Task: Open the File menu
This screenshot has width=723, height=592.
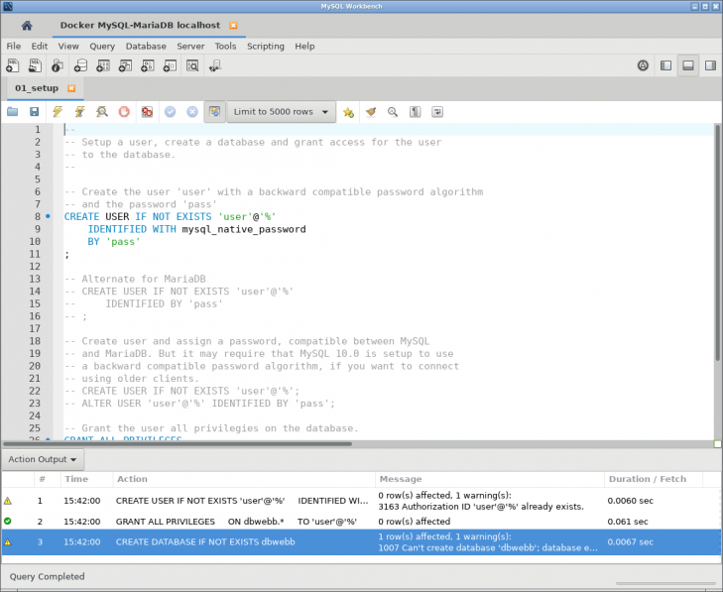Action: point(13,46)
